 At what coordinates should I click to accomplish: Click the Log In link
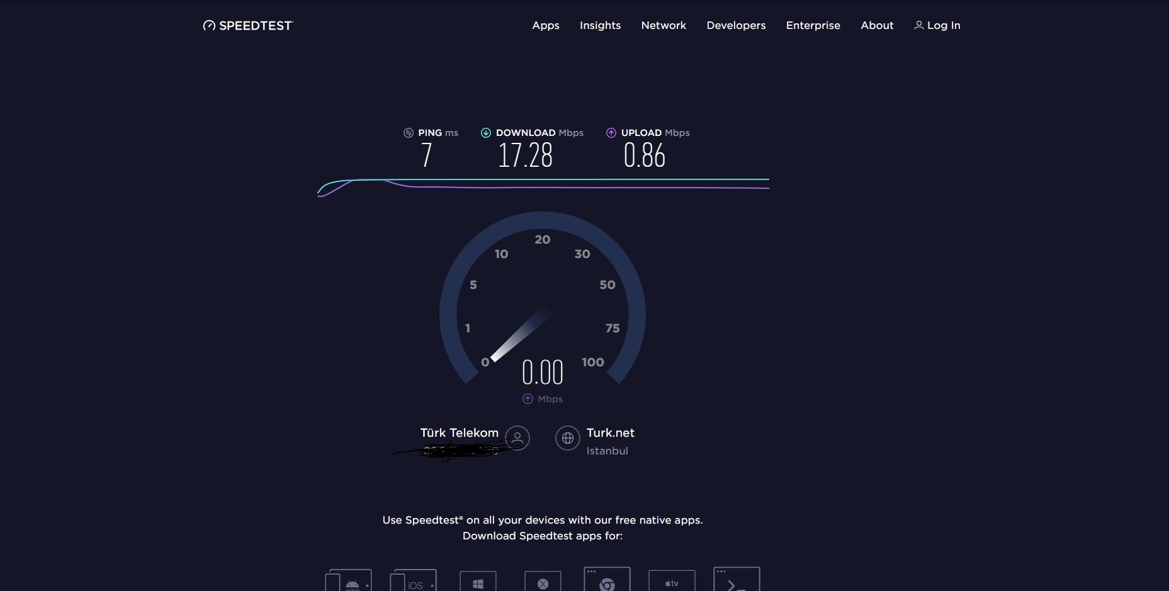[937, 25]
